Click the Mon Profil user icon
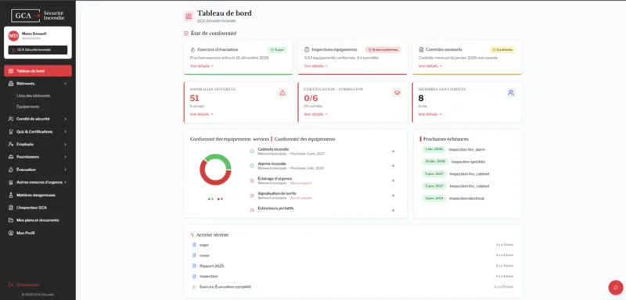Viewport: 626px width, 300px height. point(11,233)
